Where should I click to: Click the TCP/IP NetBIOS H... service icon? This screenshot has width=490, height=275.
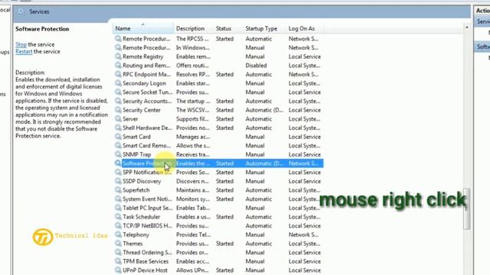pos(118,226)
